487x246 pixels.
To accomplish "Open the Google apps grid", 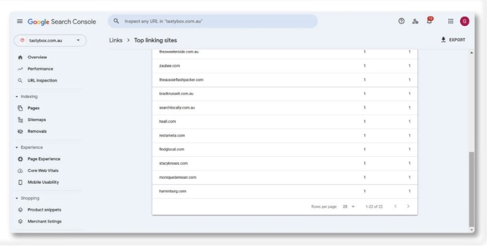I will [x=451, y=21].
